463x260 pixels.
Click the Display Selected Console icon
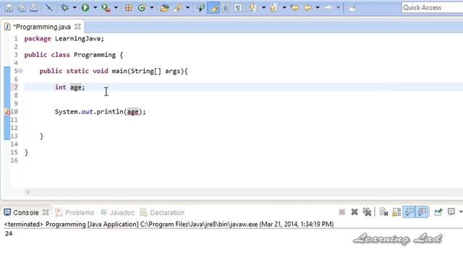(451, 212)
